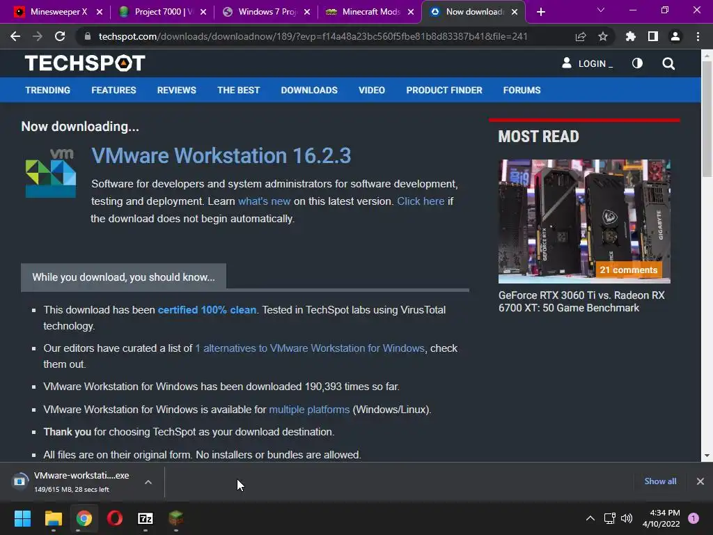Show all downloads
This screenshot has height=535, width=713.
pyautogui.click(x=660, y=481)
